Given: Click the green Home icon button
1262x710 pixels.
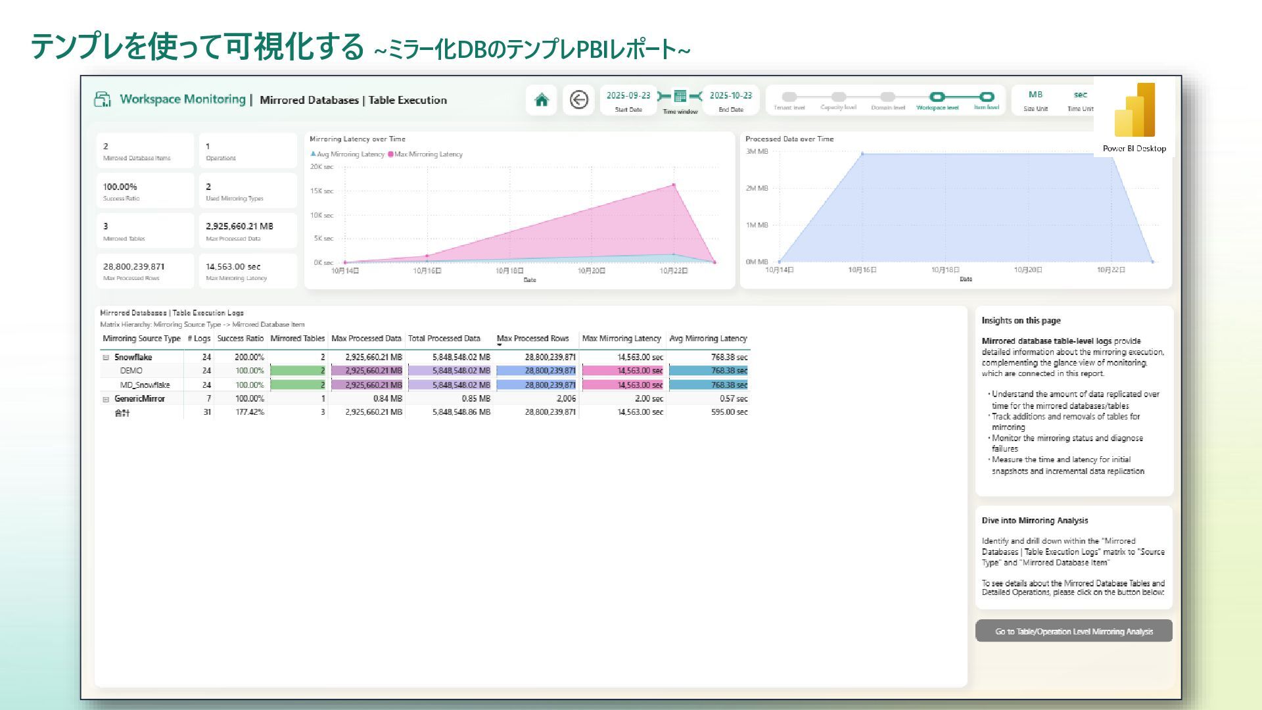Looking at the screenshot, I should pos(541,100).
